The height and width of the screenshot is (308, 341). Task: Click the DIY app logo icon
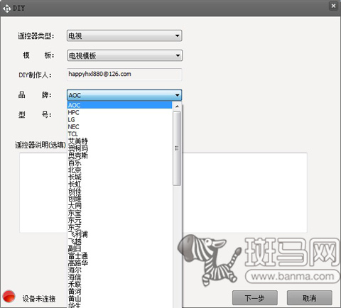[x=6, y=9]
